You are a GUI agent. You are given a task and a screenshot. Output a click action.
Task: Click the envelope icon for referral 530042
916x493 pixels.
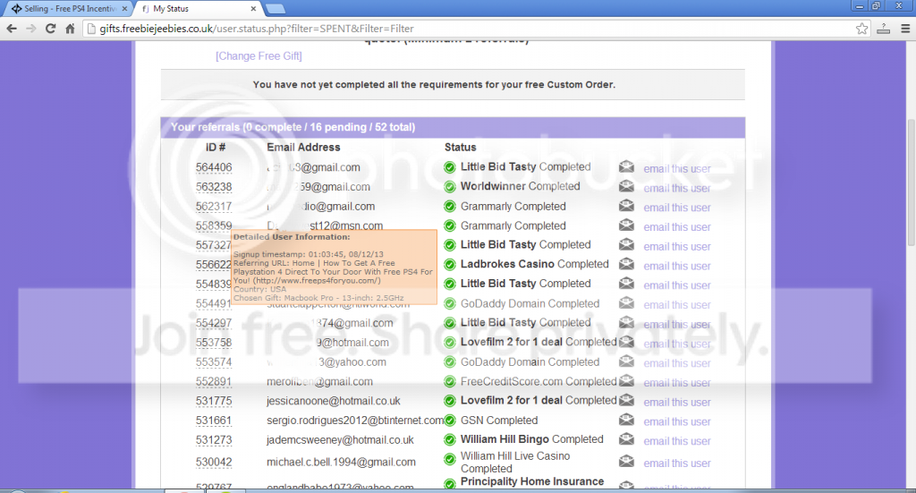click(626, 462)
